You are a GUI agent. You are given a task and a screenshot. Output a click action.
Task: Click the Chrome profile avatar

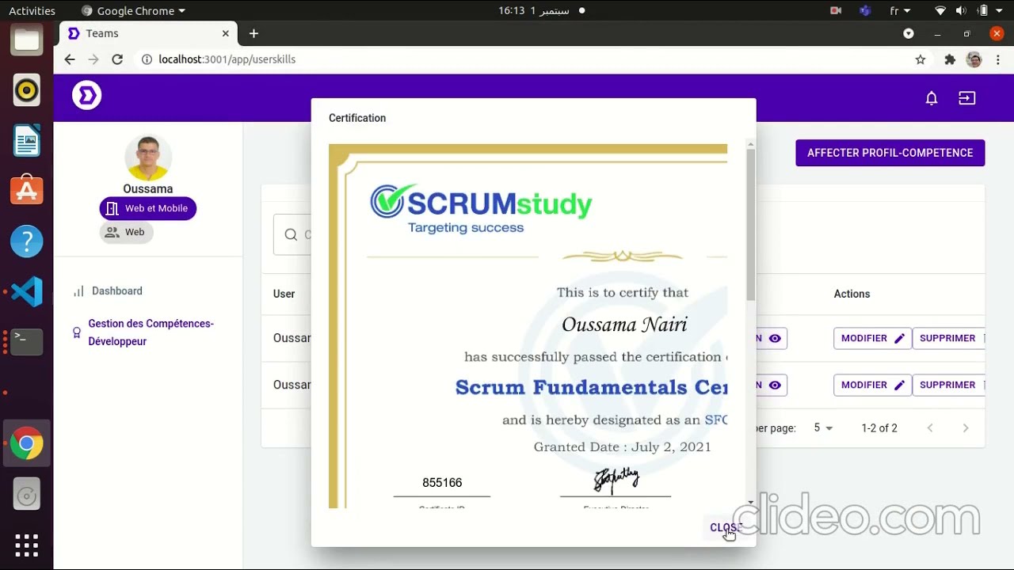[974, 59]
